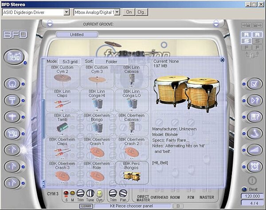The width and height of the screenshot is (266, 210).
Task: Adjust the CYM 3 Trim knob
Action: (x=80, y=193)
